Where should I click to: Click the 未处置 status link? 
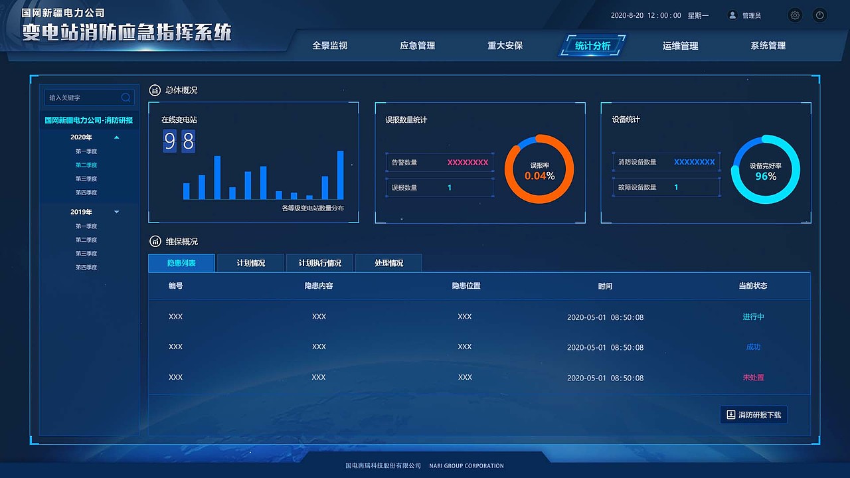(x=752, y=377)
